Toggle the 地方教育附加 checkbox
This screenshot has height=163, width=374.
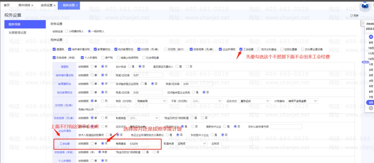tap(116, 49)
